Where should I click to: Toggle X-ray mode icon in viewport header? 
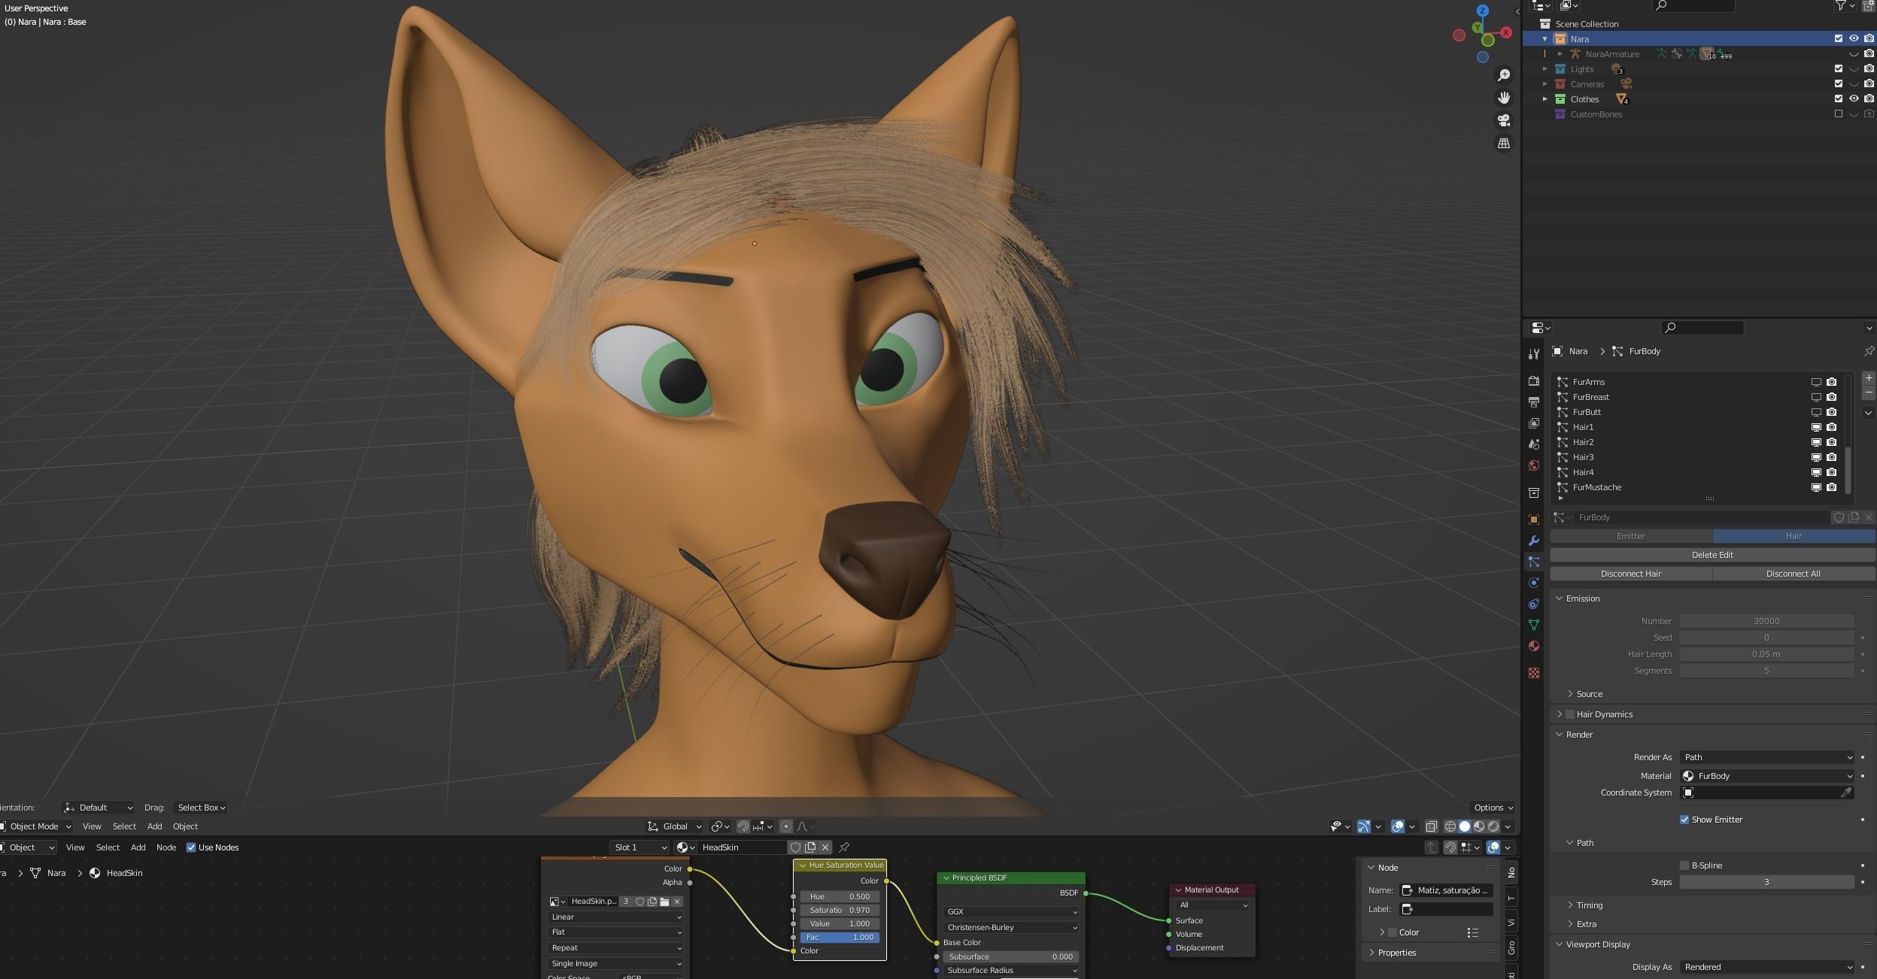(x=1431, y=826)
